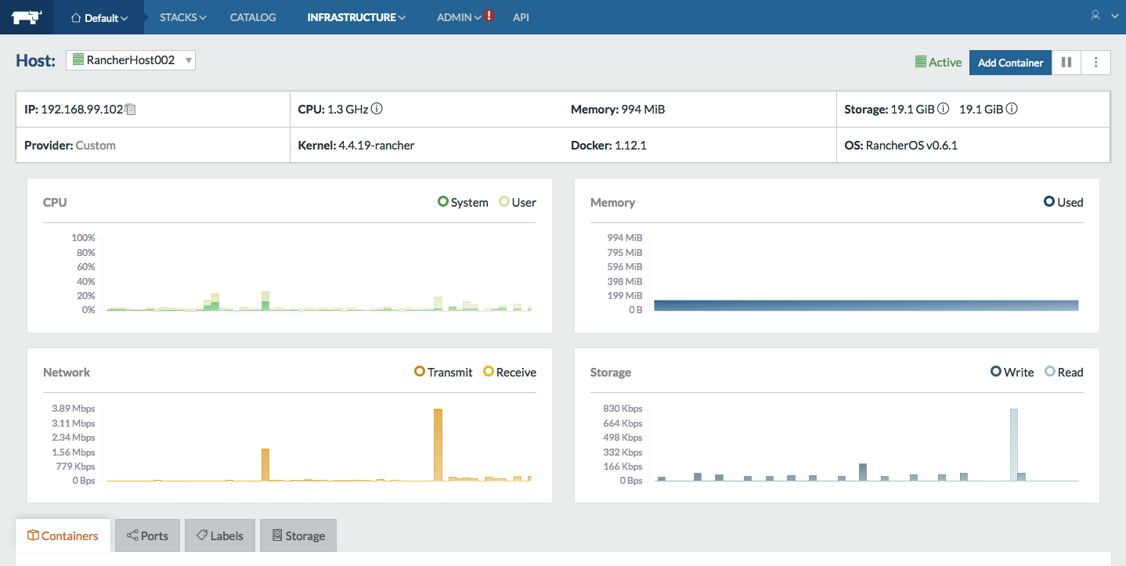Open the ADMIN menu
The height and width of the screenshot is (566, 1126).
click(x=459, y=17)
